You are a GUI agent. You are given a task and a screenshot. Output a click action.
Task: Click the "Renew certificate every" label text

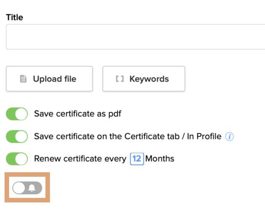(80, 159)
